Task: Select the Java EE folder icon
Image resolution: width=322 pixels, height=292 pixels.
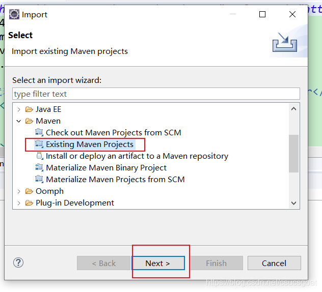Action: pos(29,109)
